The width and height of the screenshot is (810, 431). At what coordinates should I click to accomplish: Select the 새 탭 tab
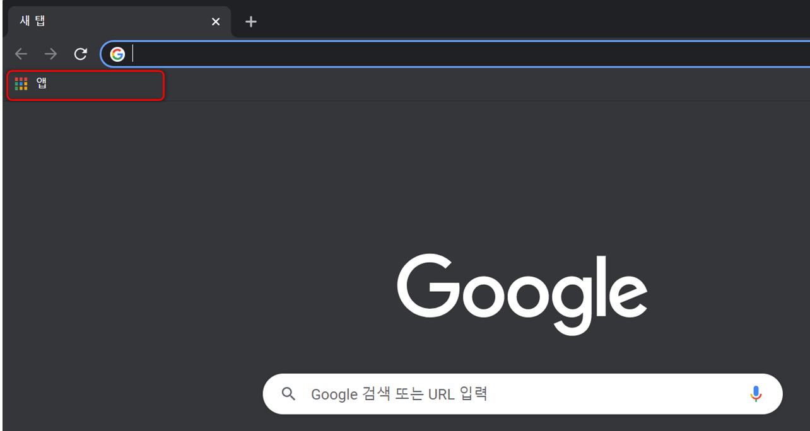(x=119, y=21)
